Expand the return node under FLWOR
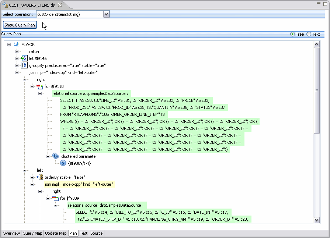Screen dimensions: 330x238 (16, 51)
